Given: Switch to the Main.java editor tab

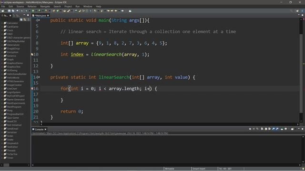Looking at the screenshot, I should point(40,16).
